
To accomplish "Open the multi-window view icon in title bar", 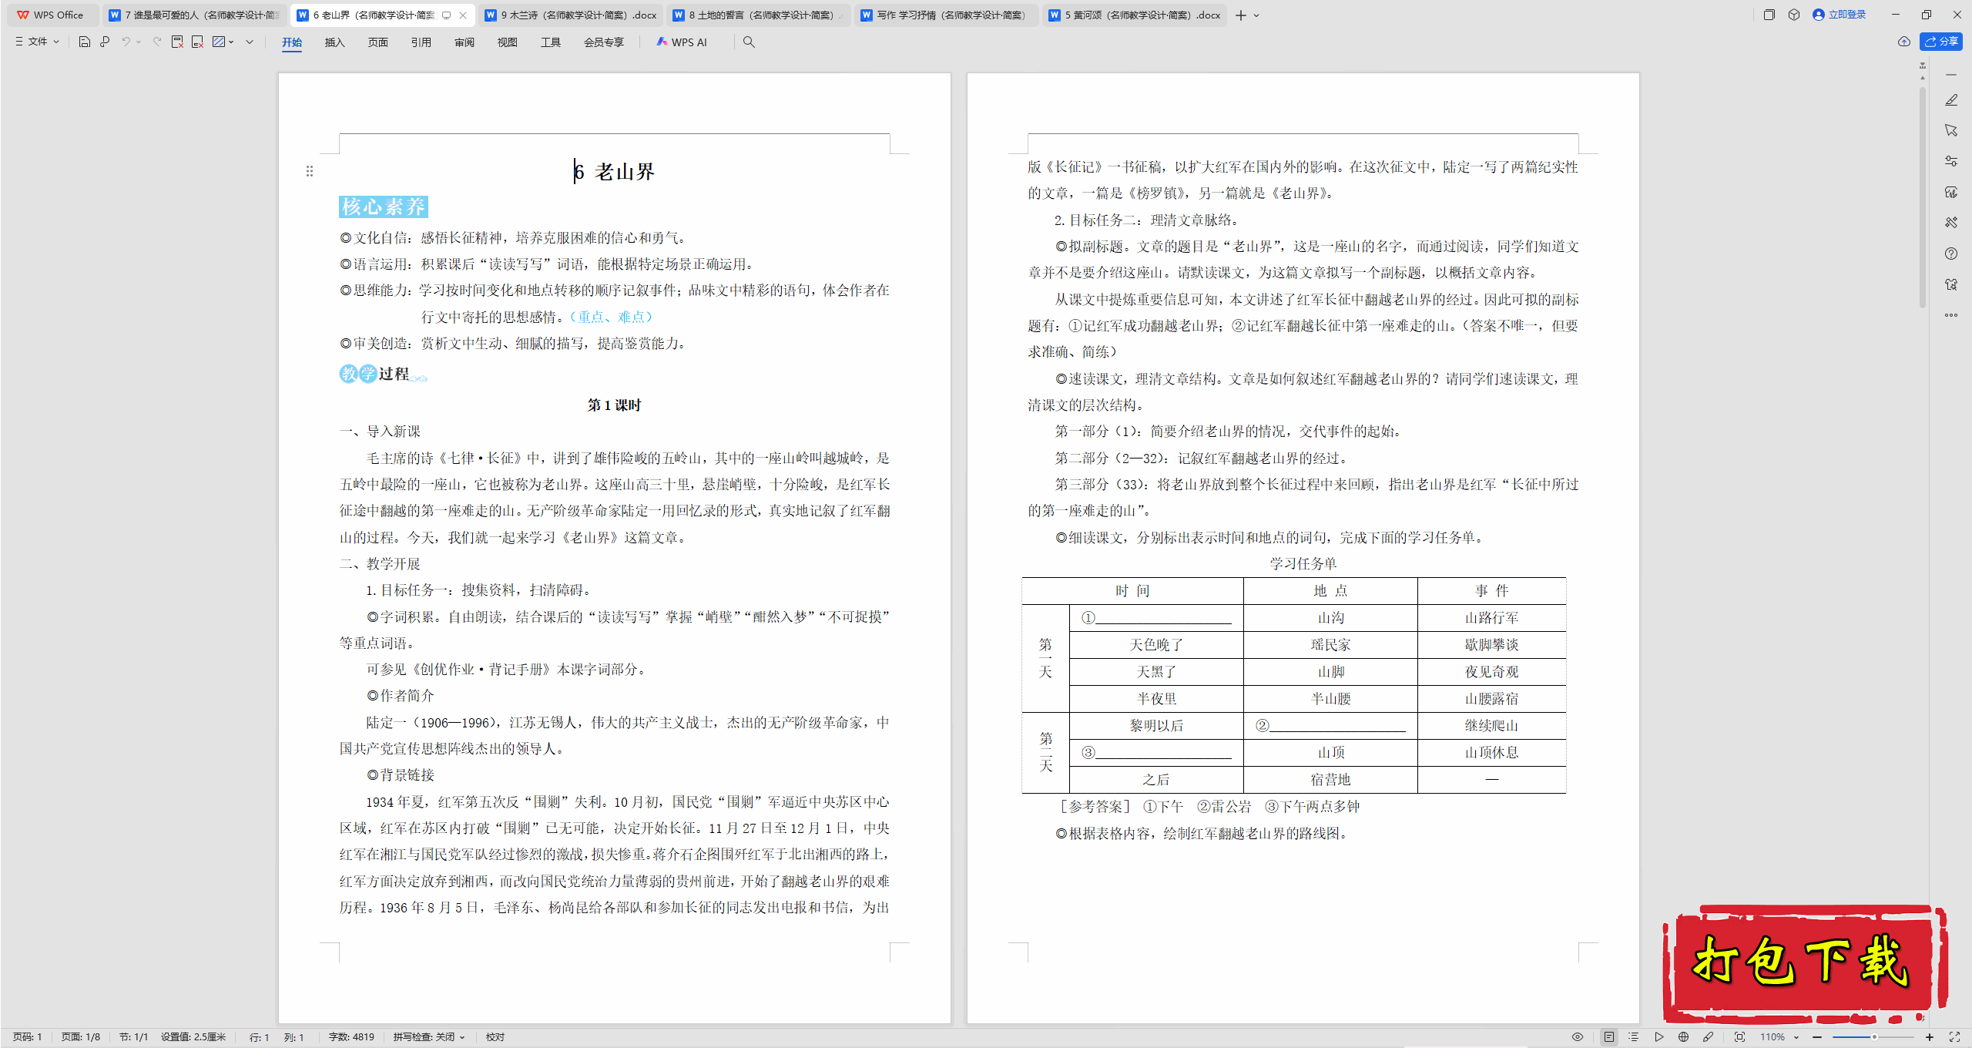I will [1769, 15].
